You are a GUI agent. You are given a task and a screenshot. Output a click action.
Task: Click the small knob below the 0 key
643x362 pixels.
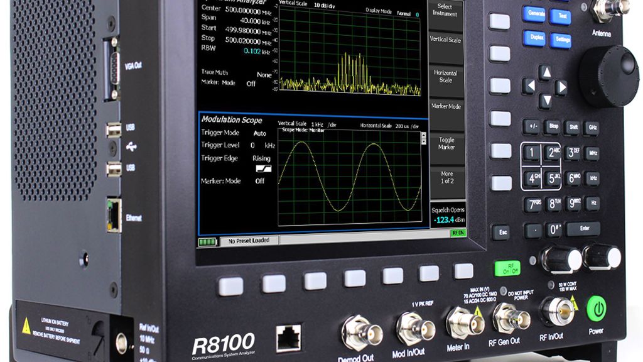coord(561,260)
